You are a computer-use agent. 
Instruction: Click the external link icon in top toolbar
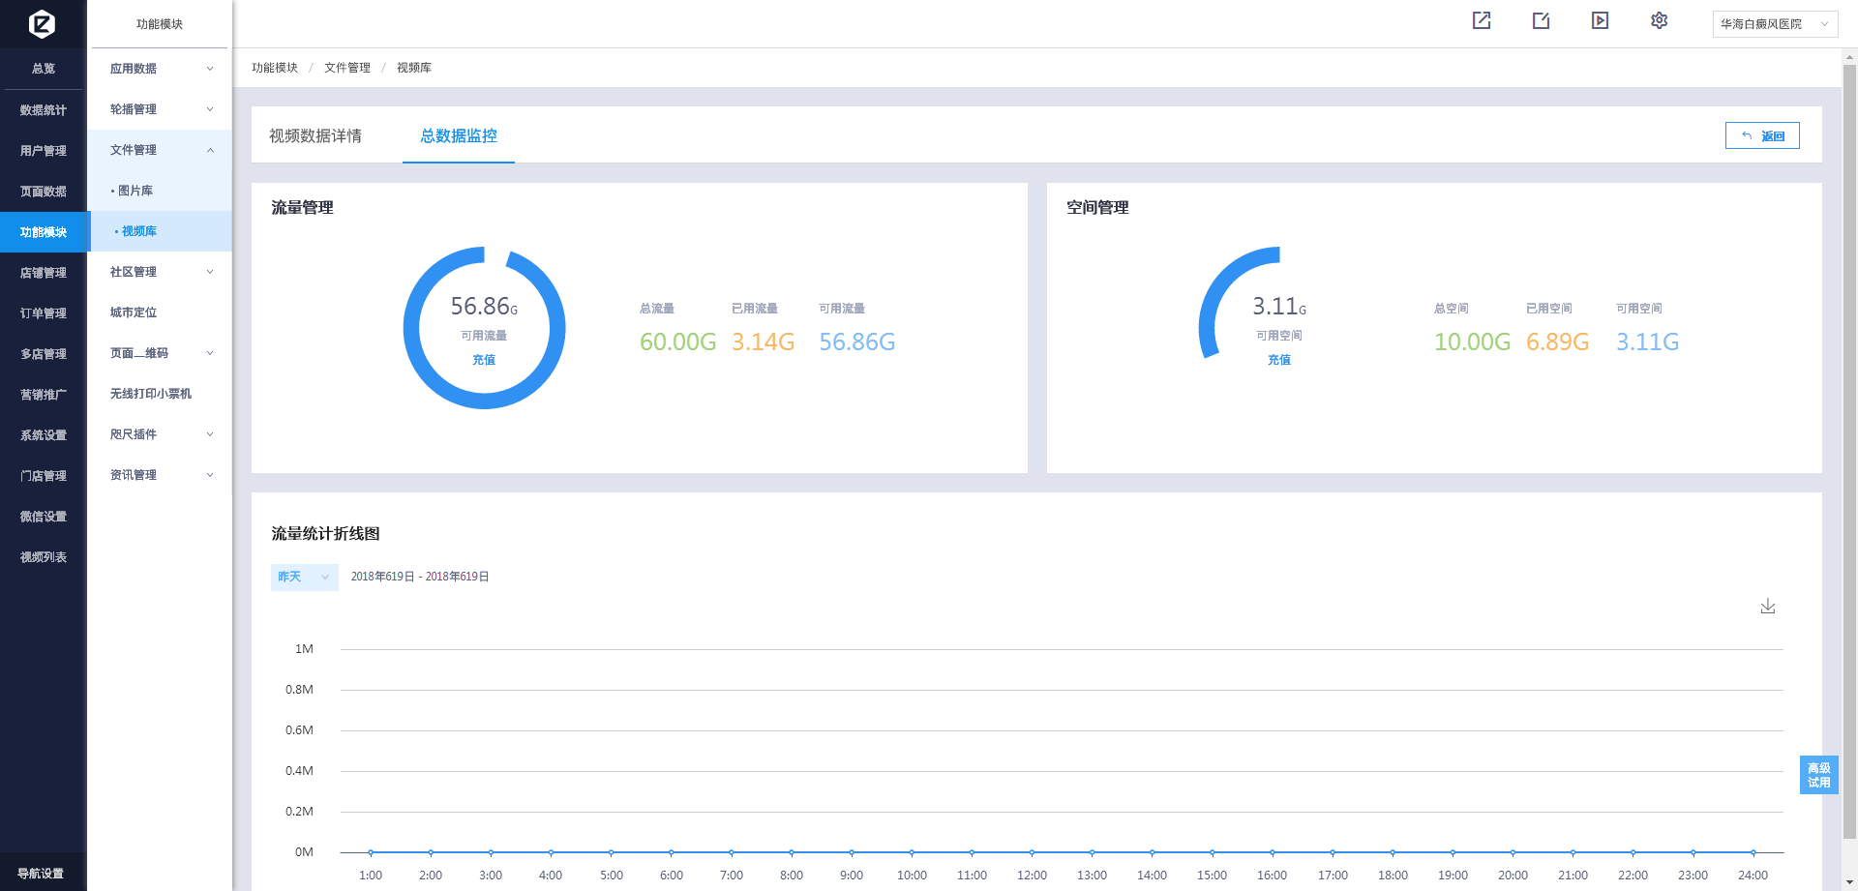click(x=1482, y=20)
